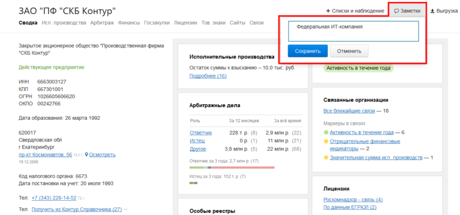
Task: Open the Заметки notes tab
Action: pos(408,11)
